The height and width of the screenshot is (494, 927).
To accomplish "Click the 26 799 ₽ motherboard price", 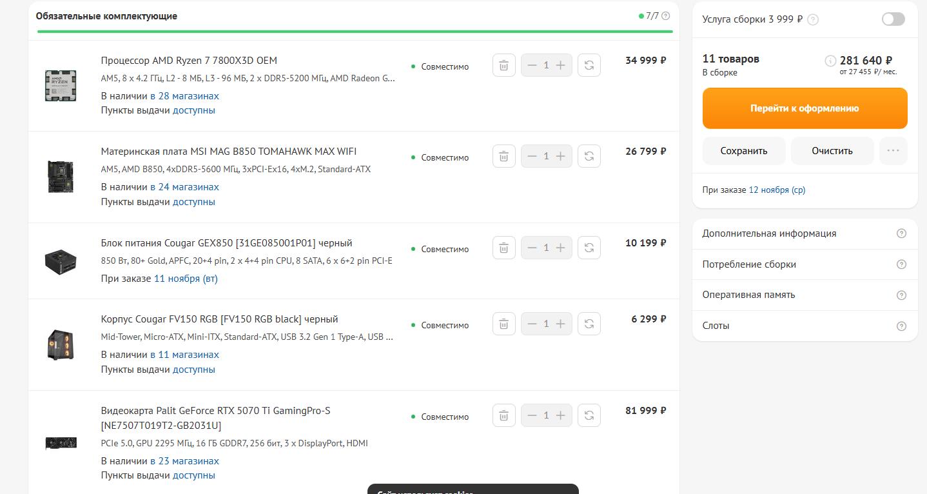I will 646,152.
